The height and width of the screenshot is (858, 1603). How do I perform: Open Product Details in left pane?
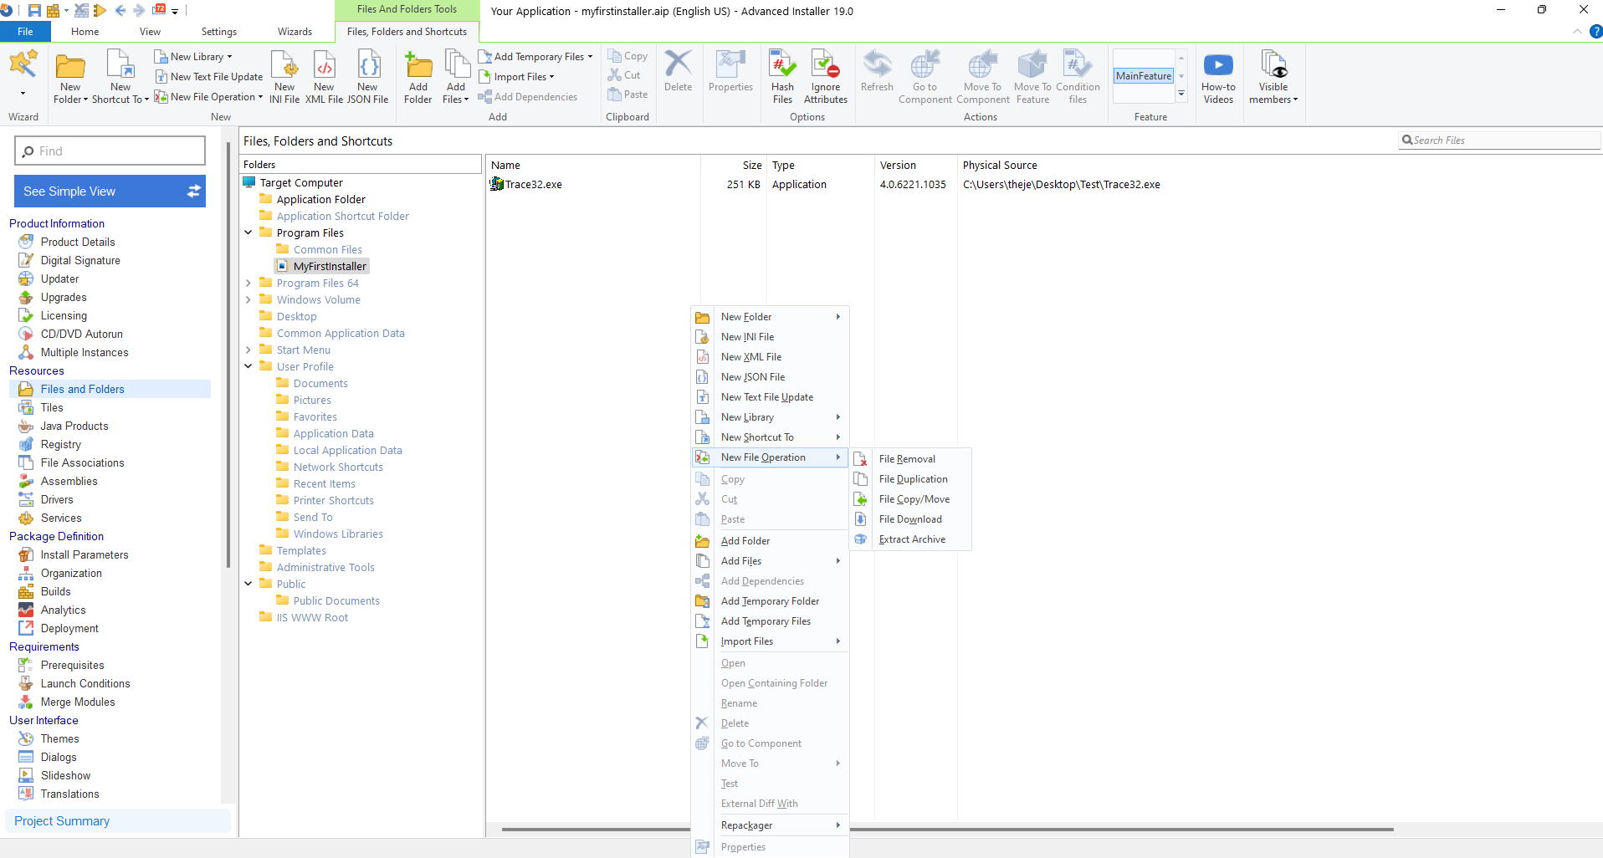point(78,242)
